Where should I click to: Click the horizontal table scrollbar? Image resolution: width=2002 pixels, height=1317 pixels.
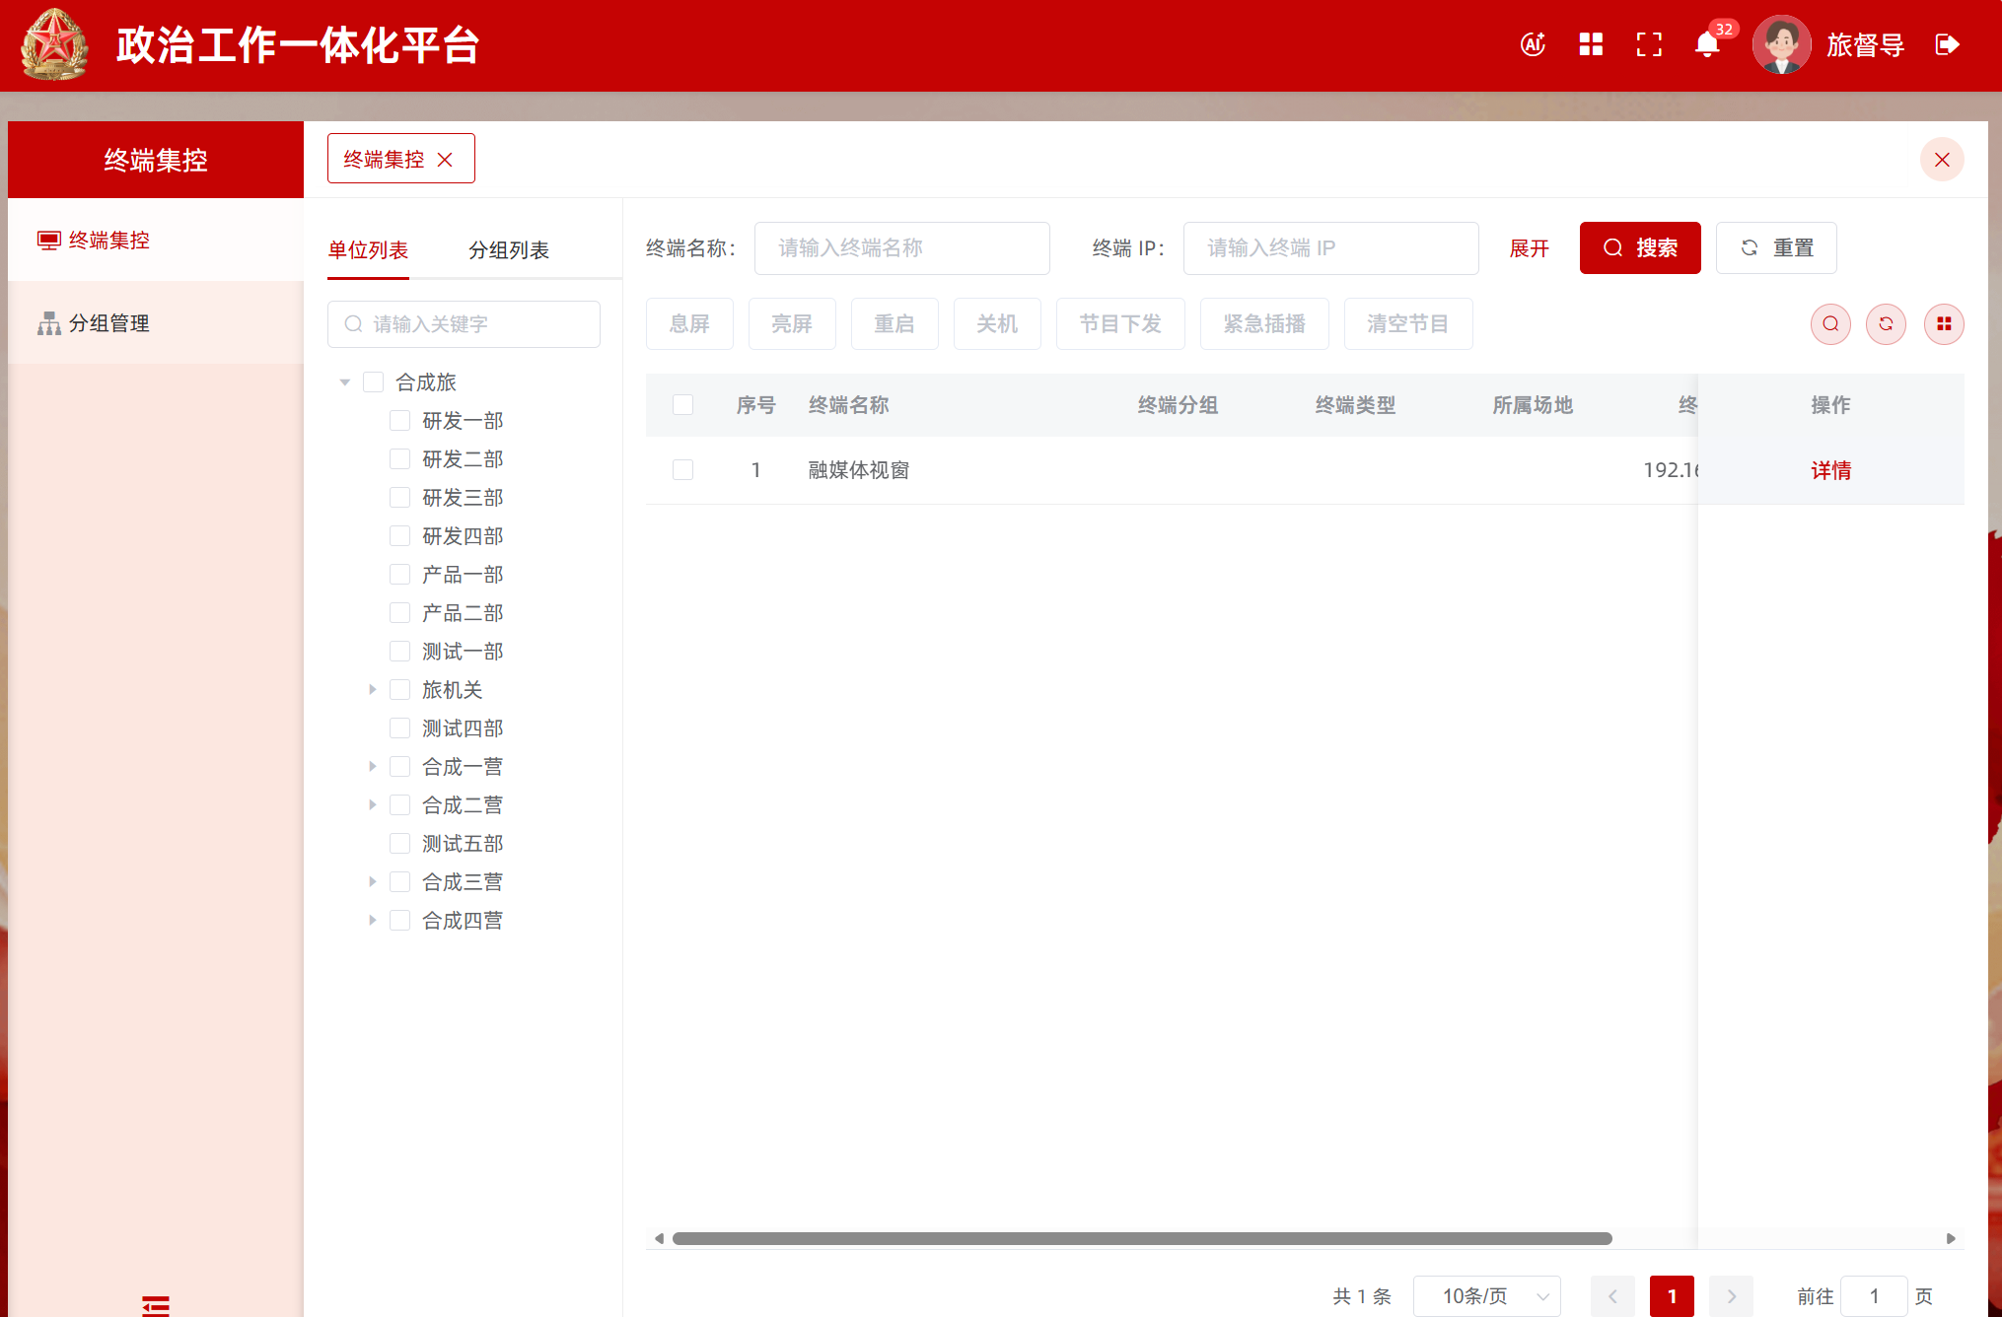[x=1141, y=1239]
